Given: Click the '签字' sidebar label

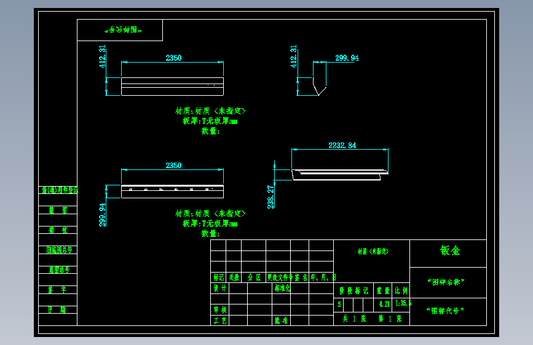Looking at the screenshot, I should click(x=57, y=290).
